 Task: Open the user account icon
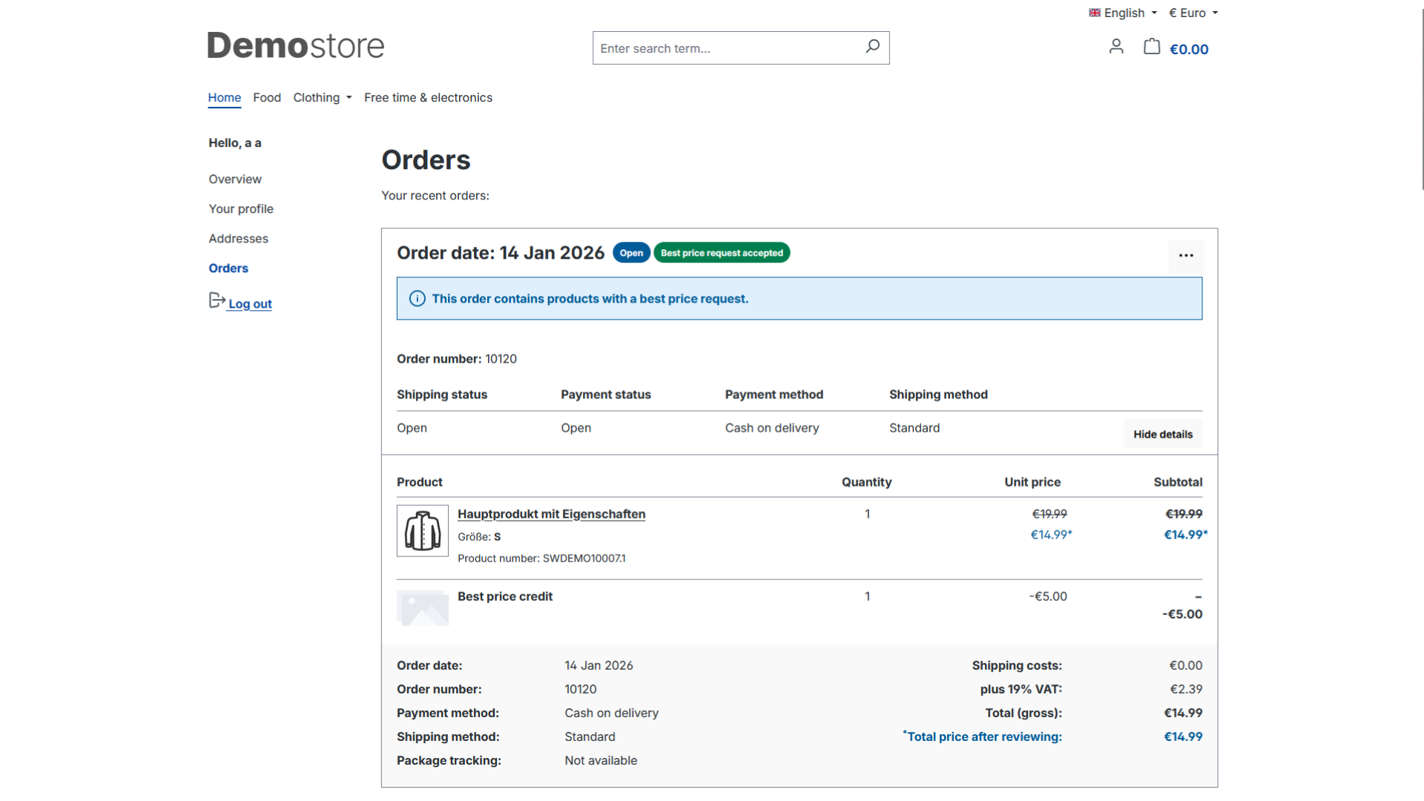[1116, 47]
